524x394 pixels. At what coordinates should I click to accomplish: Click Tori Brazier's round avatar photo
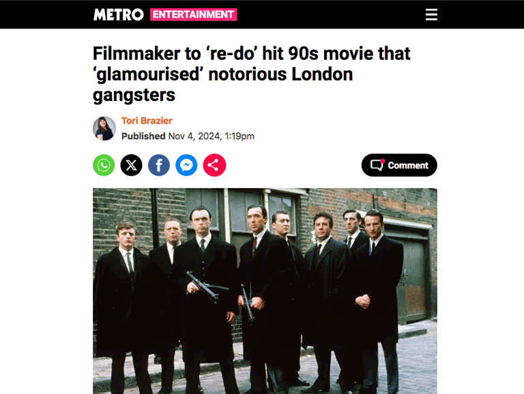tap(104, 128)
